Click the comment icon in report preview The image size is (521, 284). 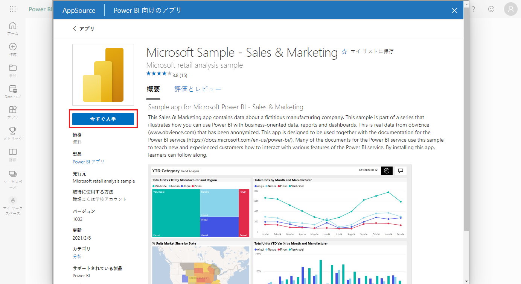401,171
